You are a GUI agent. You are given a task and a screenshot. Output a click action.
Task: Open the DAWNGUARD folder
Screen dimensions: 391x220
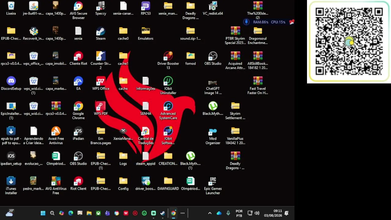[x=168, y=184]
